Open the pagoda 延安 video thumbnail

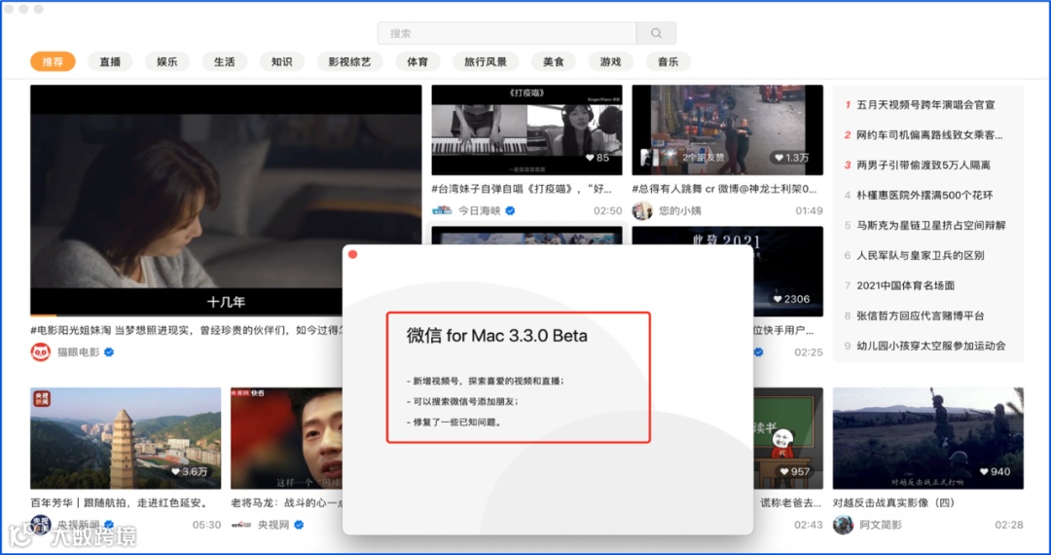click(126, 438)
